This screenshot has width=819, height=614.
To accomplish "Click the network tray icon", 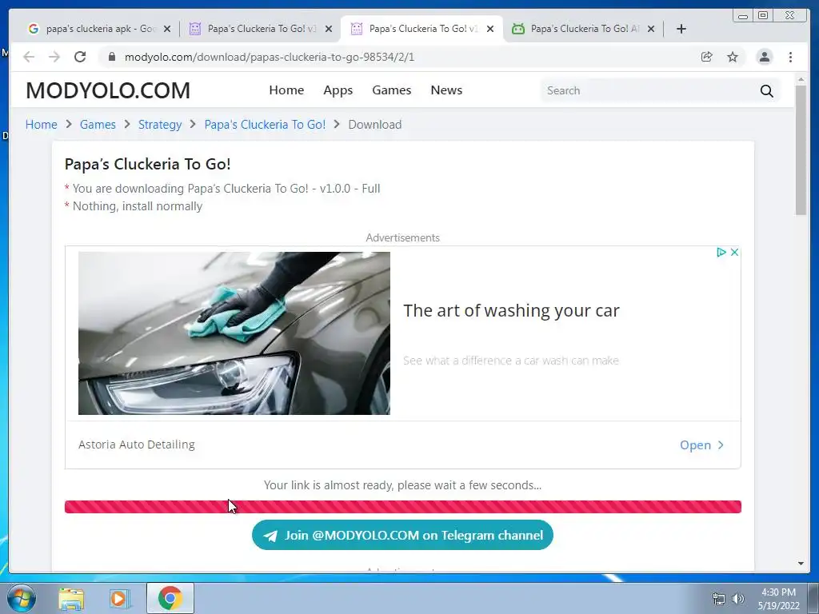I will [x=719, y=599].
